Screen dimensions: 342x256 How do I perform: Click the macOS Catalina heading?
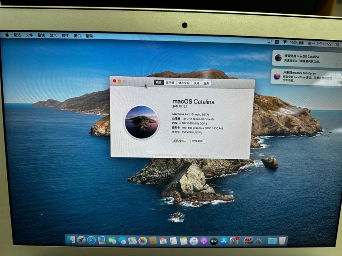coord(193,102)
